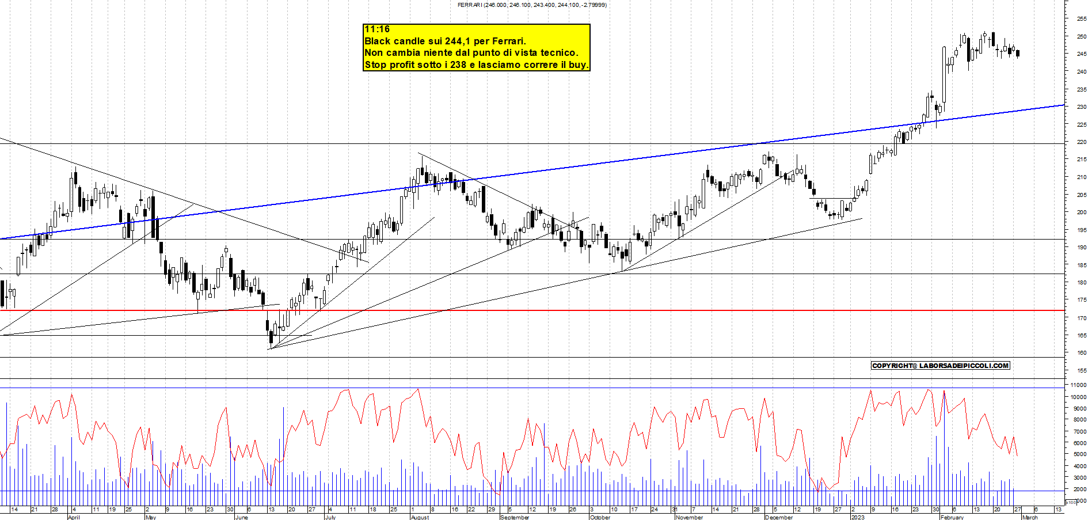The height and width of the screenshot is (520, 1088).
Task: Click the May month label on time axis
Action: [151, 517]
